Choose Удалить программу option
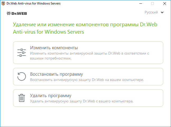This screenshot has width=171, height=127. click(88, 98)
